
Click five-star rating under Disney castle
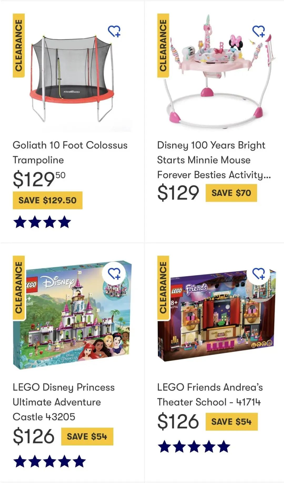point(49,461)
